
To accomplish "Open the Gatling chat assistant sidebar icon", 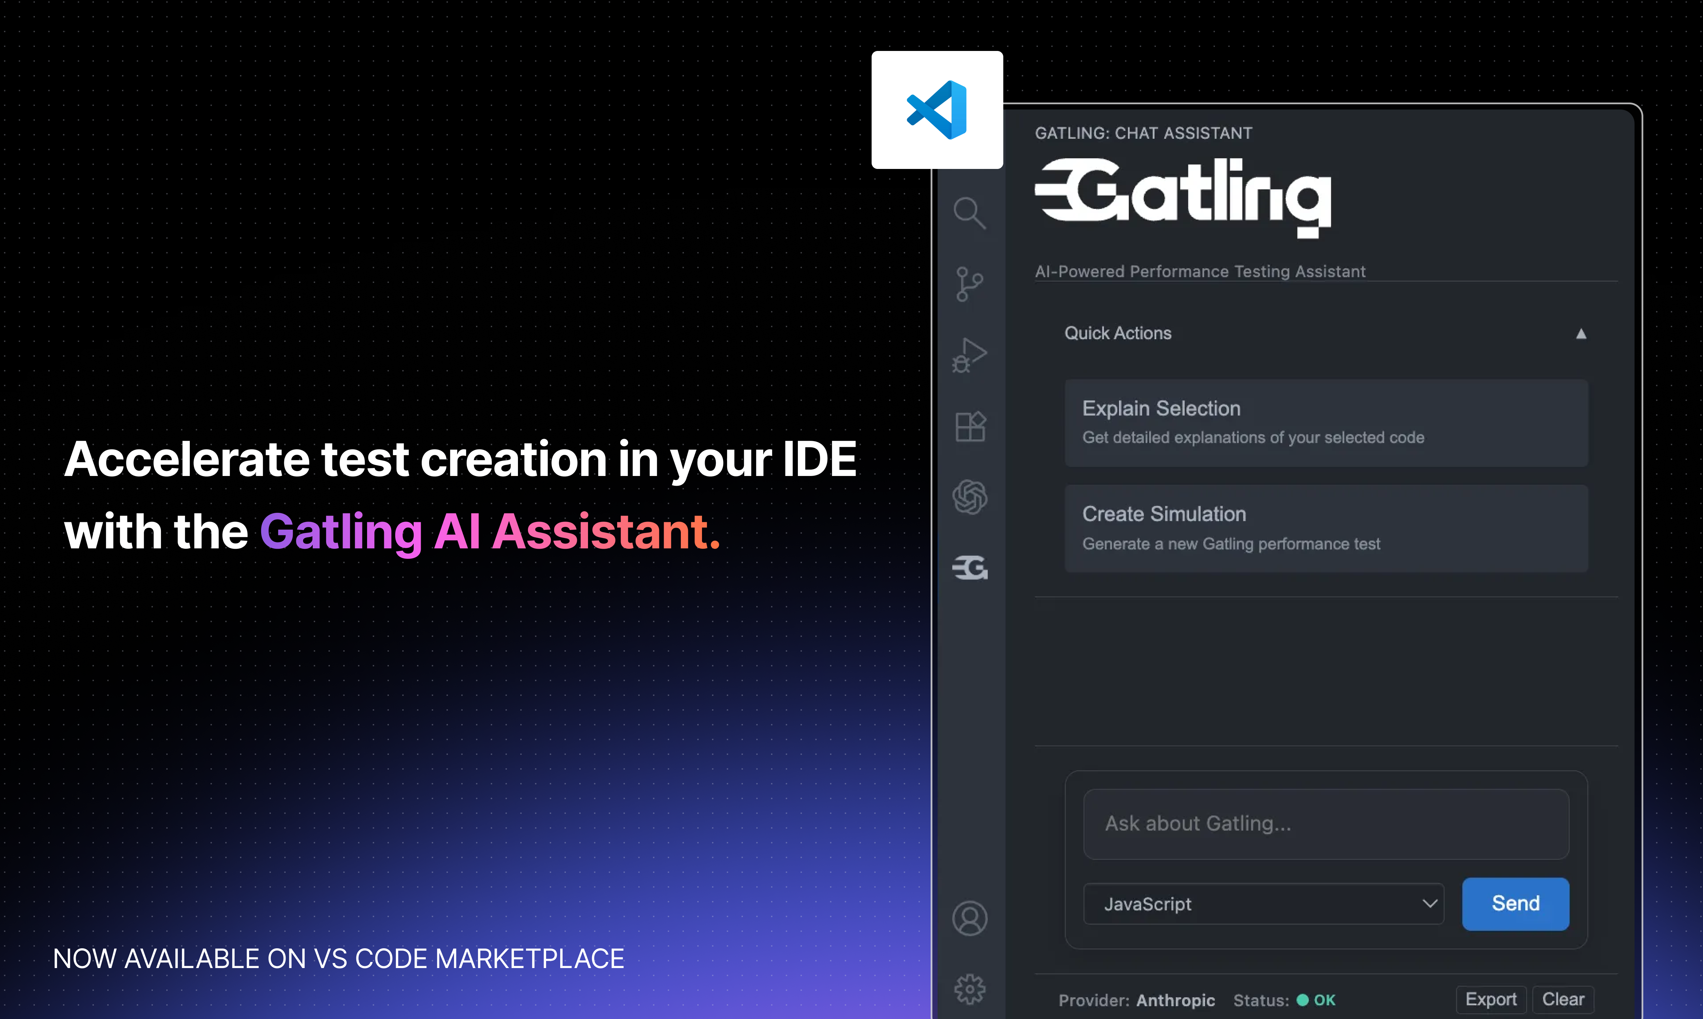I will pyautogui.click(x=970, y=568).
